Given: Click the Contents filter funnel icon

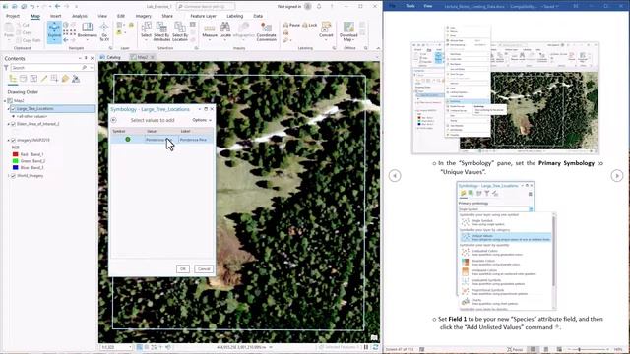Looking at the screenshot, I should click(6, 68).
